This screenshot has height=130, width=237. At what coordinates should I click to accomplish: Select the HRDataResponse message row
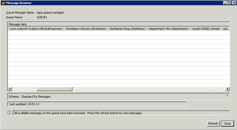tap(117, 29)
